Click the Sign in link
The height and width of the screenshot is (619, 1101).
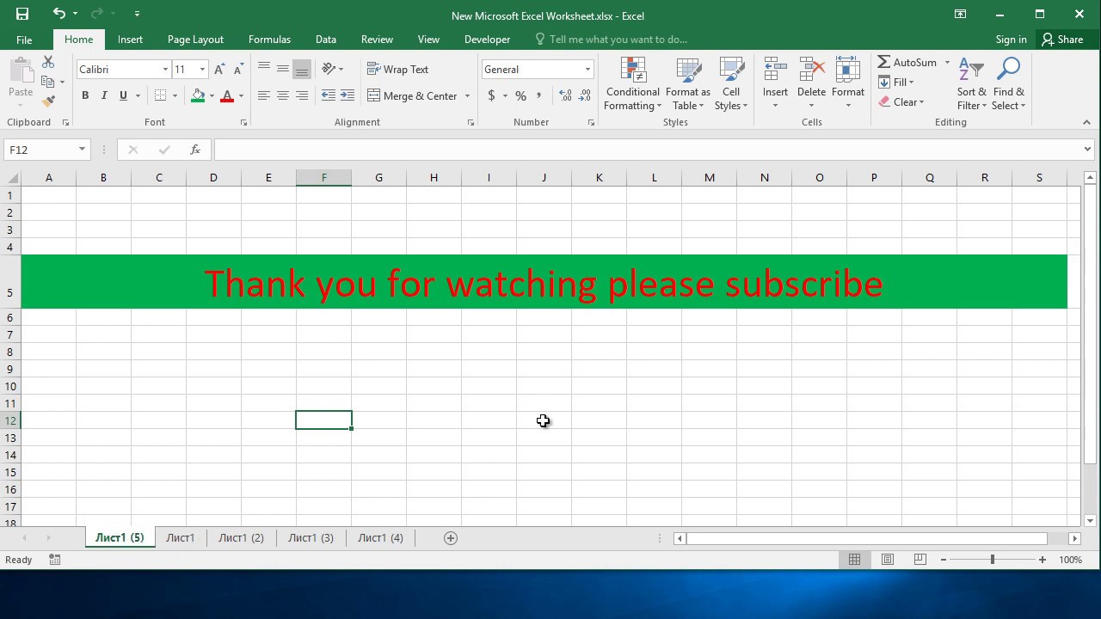[1011, 40]
